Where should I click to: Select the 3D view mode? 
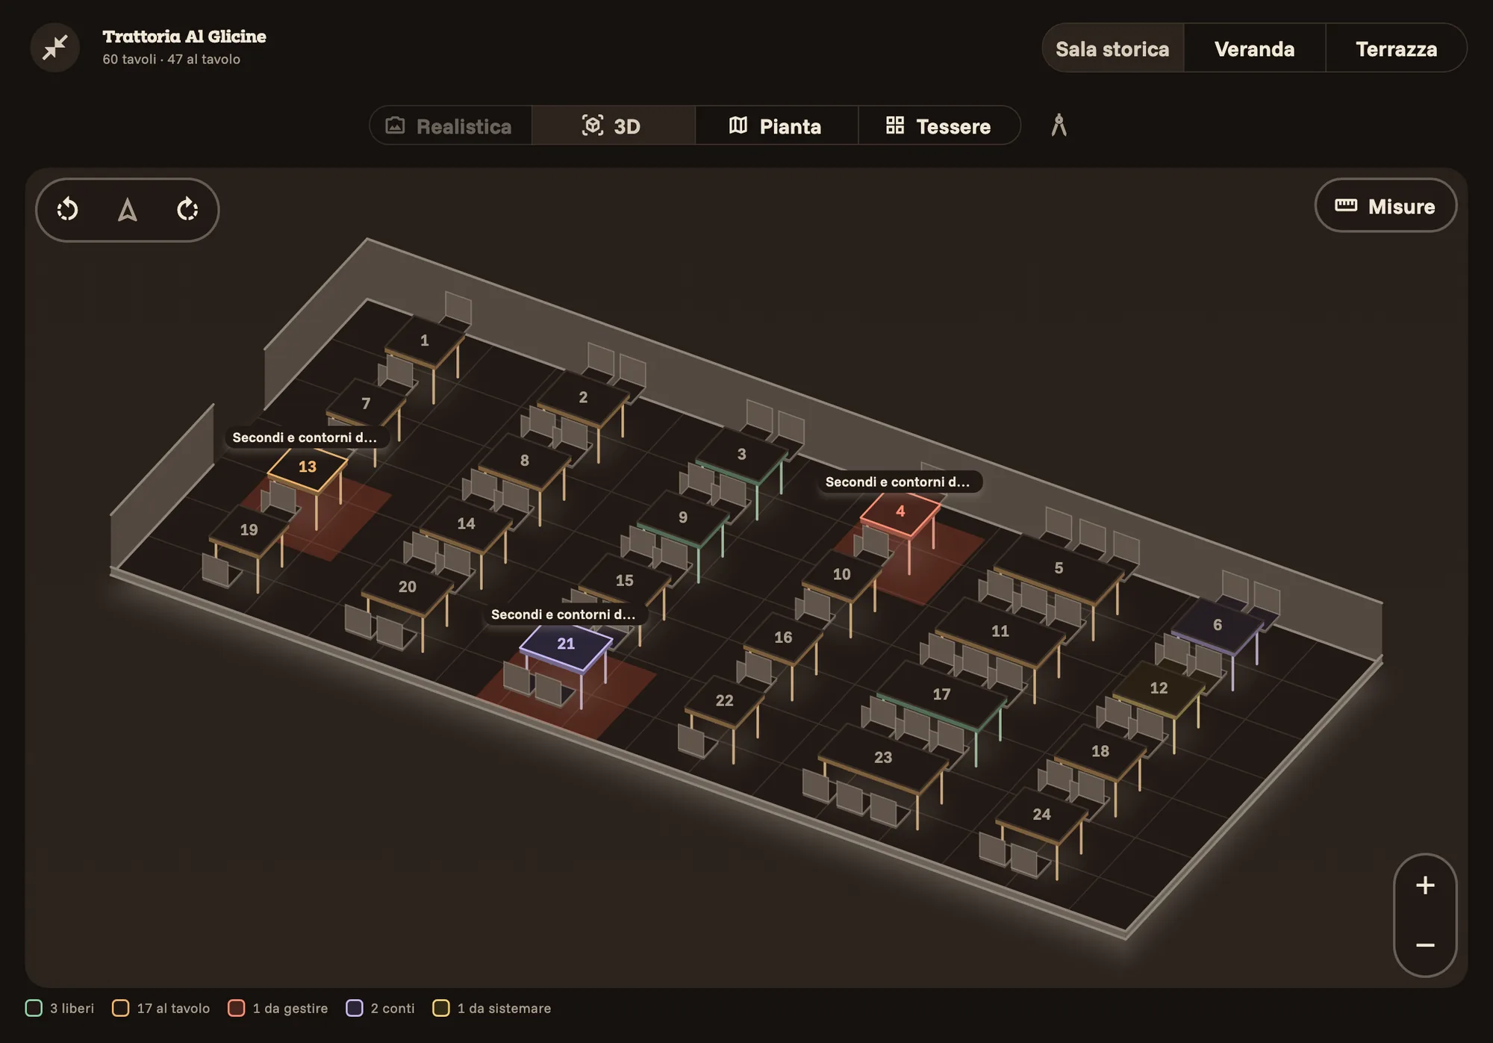(613, 125)
